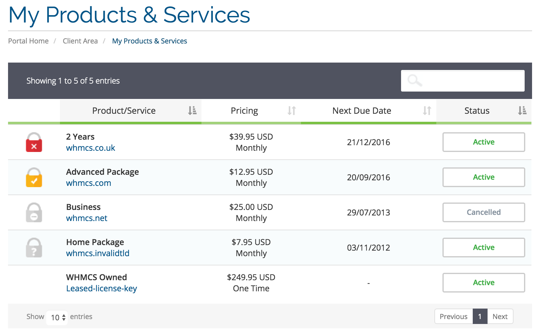The image size is (537, 336).
Task: Click the Status column sort icon
Action: click(522, 110)
